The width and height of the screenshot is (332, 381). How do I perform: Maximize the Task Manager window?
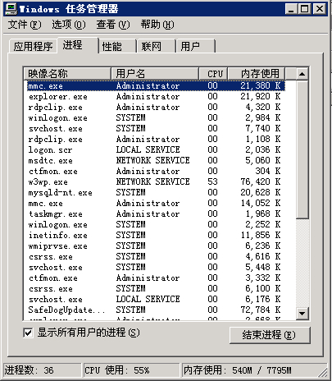click(304, 9)
